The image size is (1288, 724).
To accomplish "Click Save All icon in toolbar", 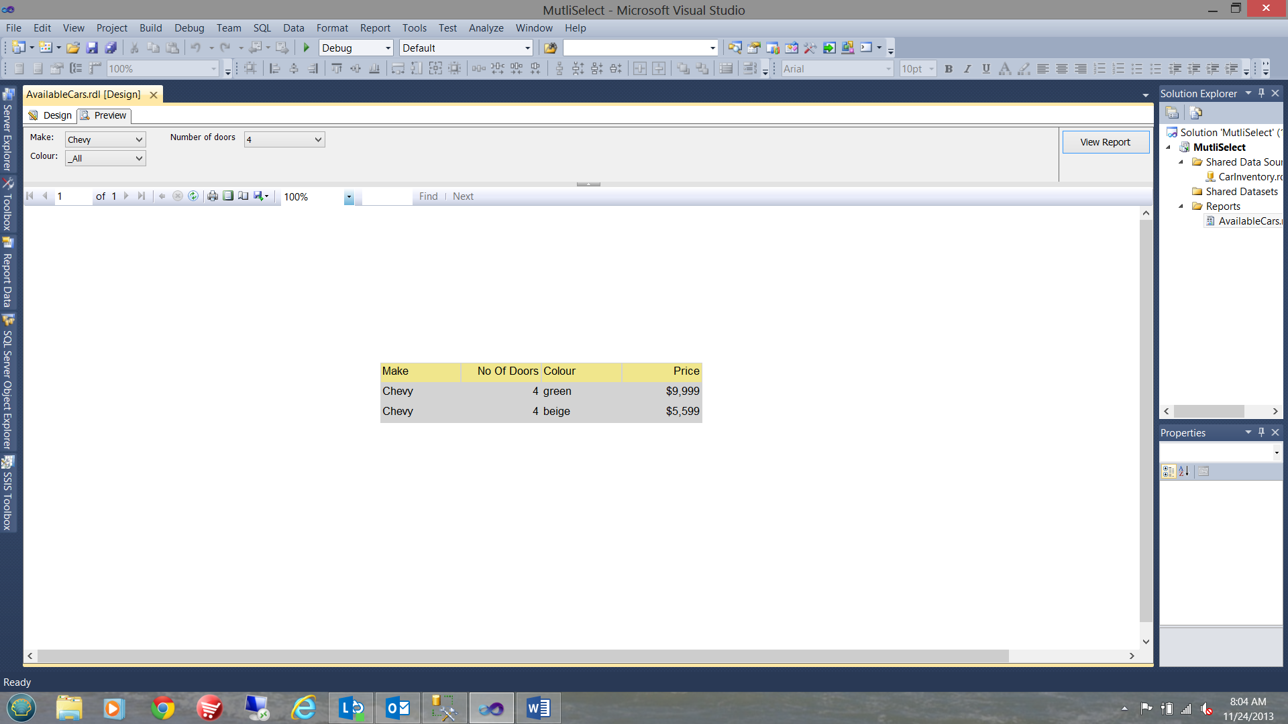I will [111, 48].
